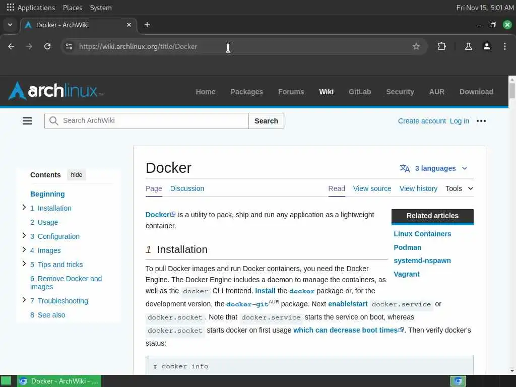Open the AUR nav item
Image resolution: width=516 pixels, height=387 pixels.
[x=437, y=92]
